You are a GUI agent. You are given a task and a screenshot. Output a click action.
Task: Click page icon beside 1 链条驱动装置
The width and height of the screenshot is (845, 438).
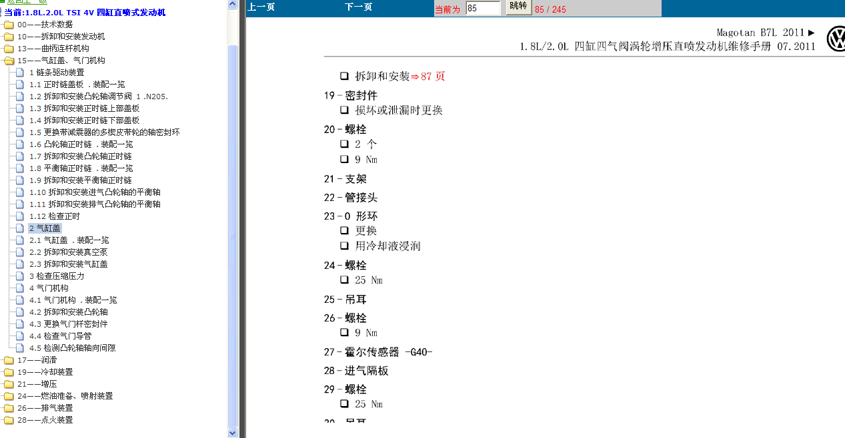click(20, 73)
